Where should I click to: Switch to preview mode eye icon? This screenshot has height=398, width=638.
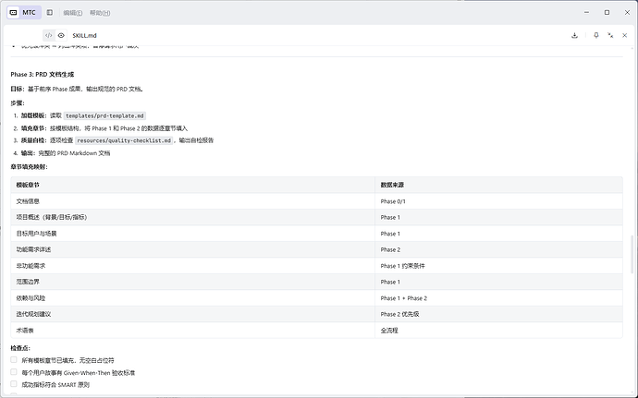(x=61, y=35)
